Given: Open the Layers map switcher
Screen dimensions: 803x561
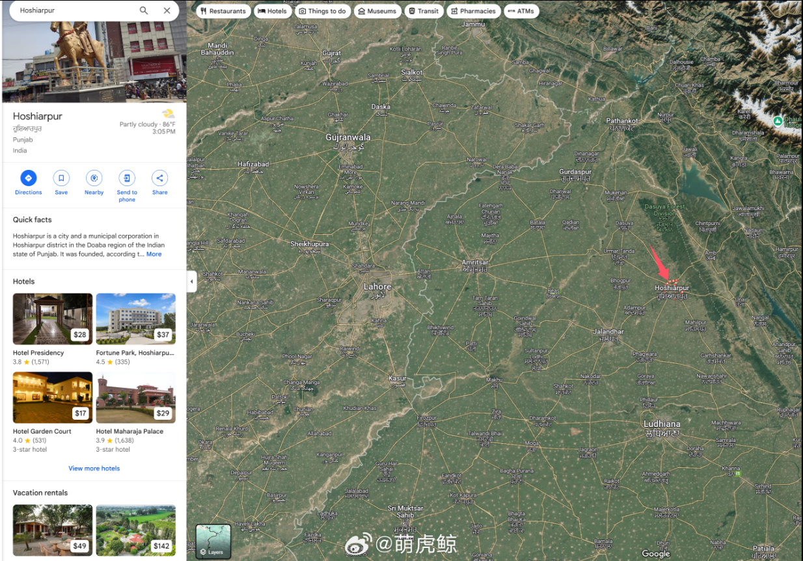Looking at the screenshot, I should click(213, 541).
